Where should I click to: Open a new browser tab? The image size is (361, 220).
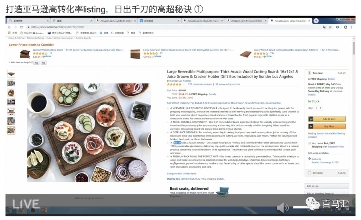[x=316, y=21]
